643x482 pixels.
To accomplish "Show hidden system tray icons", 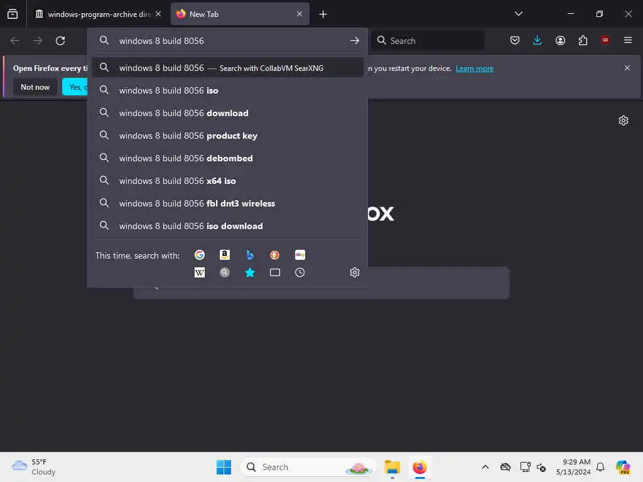I will [485, 467].
